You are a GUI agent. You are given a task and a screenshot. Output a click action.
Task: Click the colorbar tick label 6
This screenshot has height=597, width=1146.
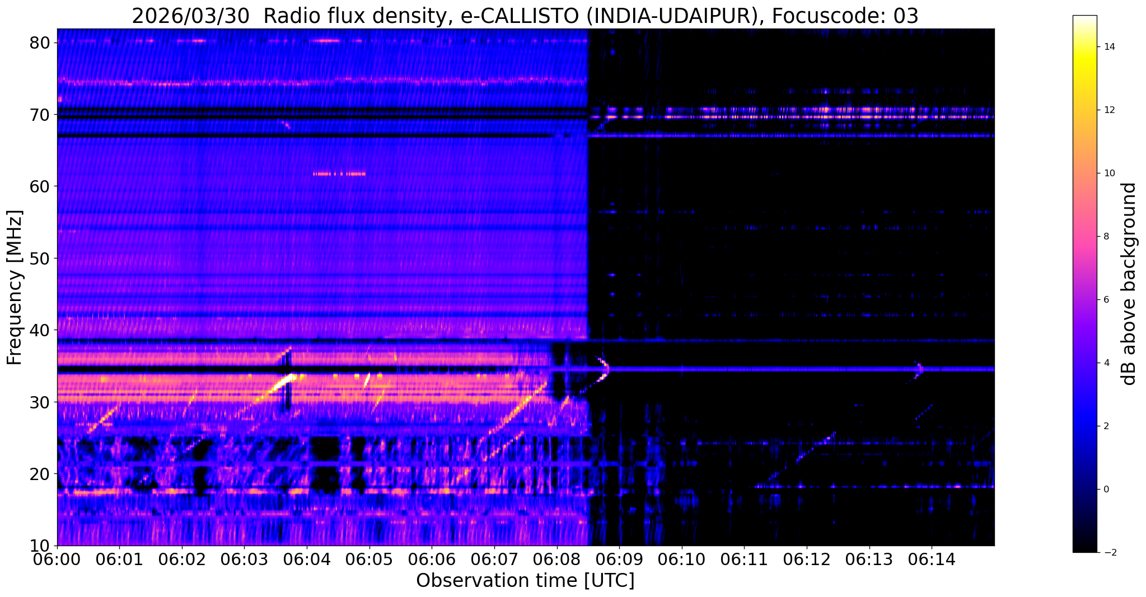1106,300
